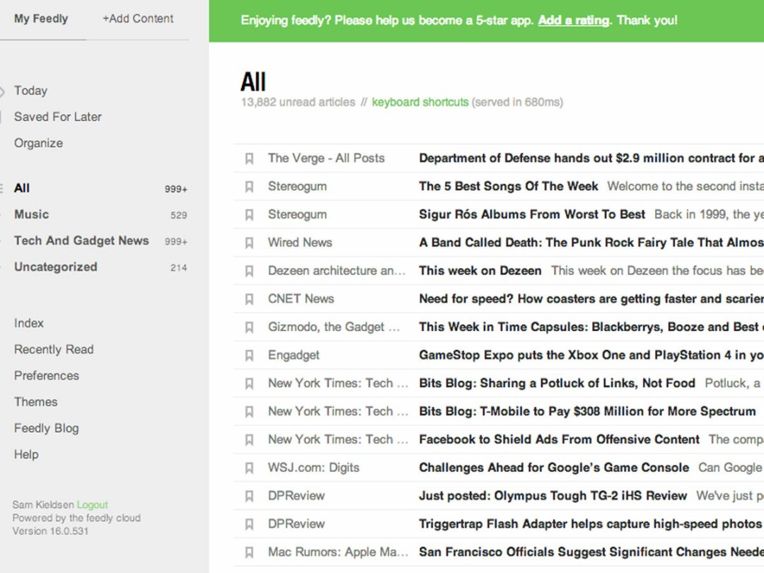Open Preferences
Screen dimensions: 764x573
tap(46, 376)
